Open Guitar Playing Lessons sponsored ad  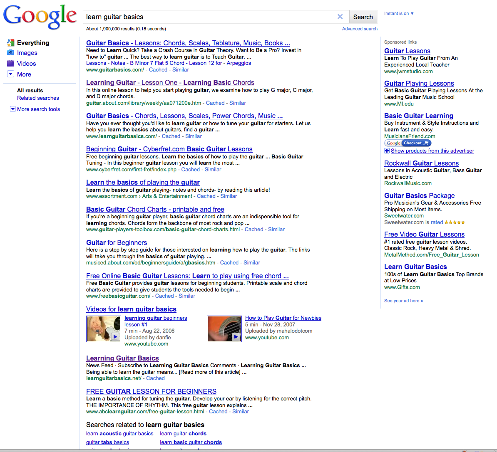pos(419,83)
